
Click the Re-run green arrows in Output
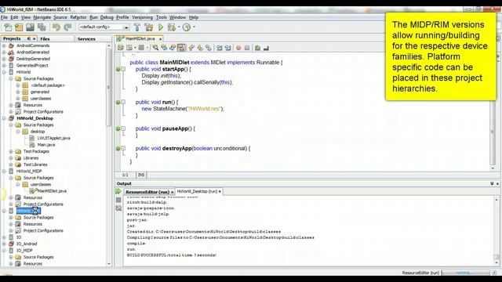(118, 191)
